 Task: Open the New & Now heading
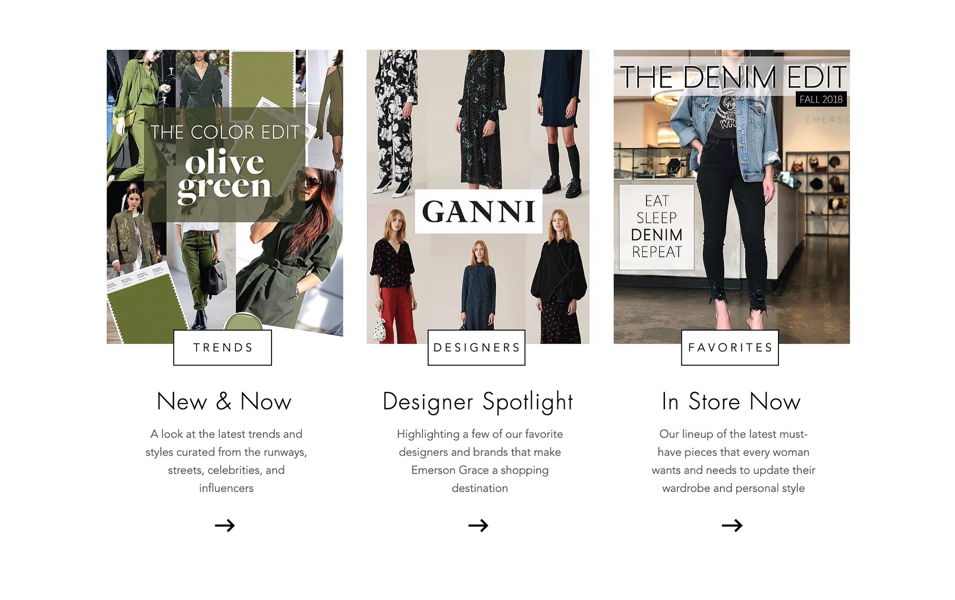click(x=224, y=401)
